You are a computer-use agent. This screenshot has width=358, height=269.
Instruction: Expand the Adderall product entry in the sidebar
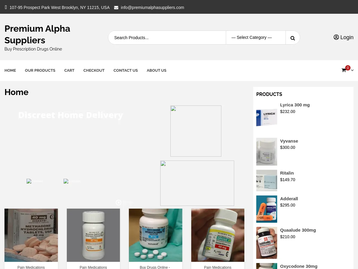pos(289,198)
